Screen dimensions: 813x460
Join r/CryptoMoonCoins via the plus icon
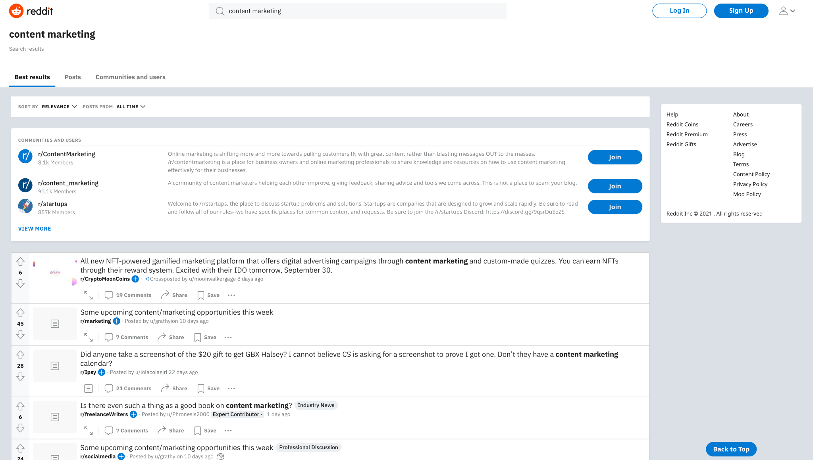[x=135, y=279]
